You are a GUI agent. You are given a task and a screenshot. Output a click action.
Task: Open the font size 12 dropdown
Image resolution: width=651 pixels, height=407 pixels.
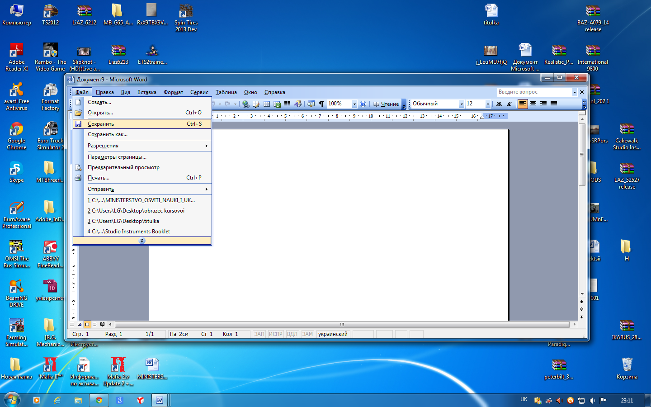pos(488,104)
